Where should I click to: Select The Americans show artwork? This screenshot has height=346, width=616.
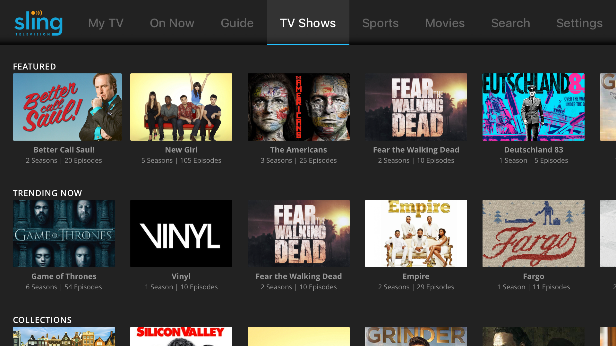(x=299, y=107)
